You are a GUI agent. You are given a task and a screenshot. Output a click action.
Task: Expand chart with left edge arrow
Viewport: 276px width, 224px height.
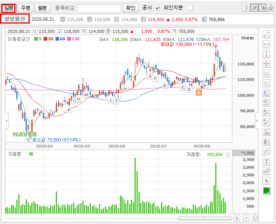pos(7,121)
